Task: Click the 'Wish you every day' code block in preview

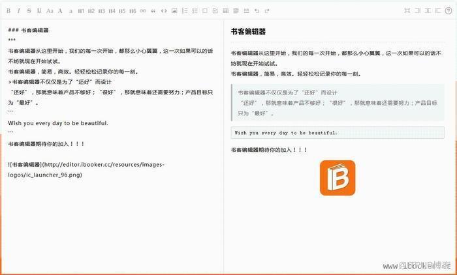Action: (338, 133)
